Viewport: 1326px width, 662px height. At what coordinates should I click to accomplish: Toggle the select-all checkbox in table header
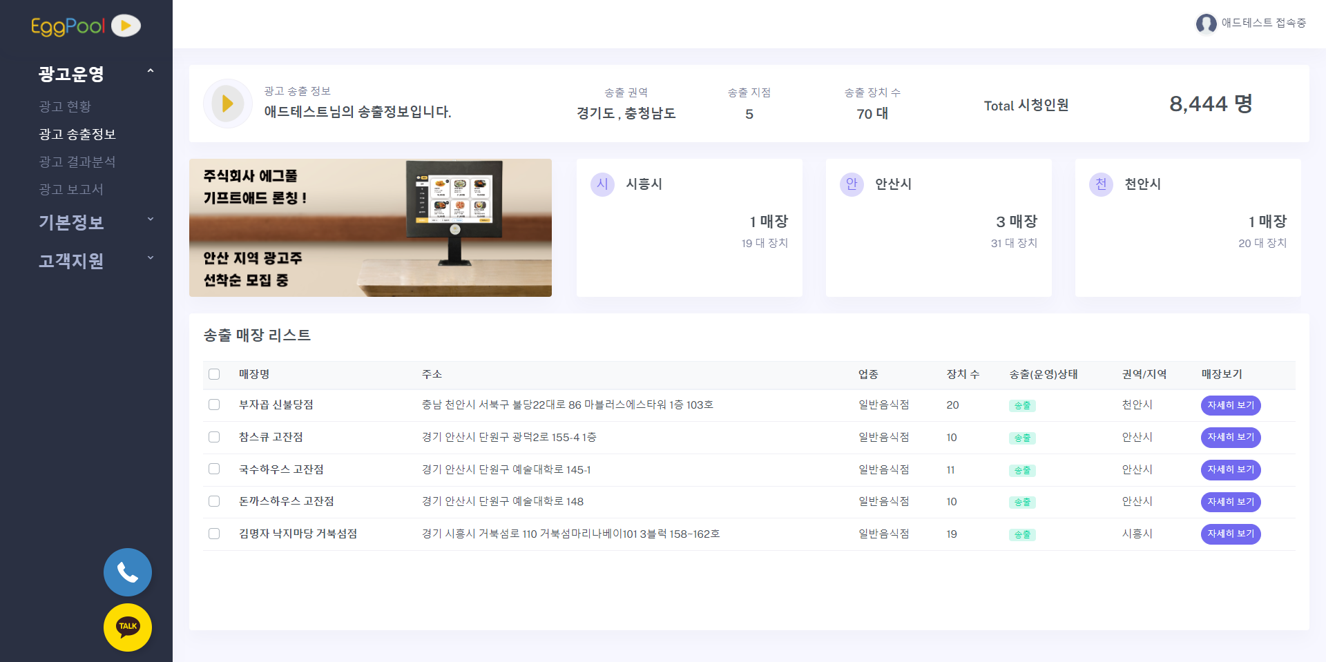click(214, 374)
